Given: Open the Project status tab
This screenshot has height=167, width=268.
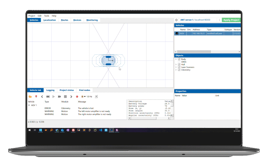Looking at the screenshot, I should pyautogui.click(x=67, y=90).
